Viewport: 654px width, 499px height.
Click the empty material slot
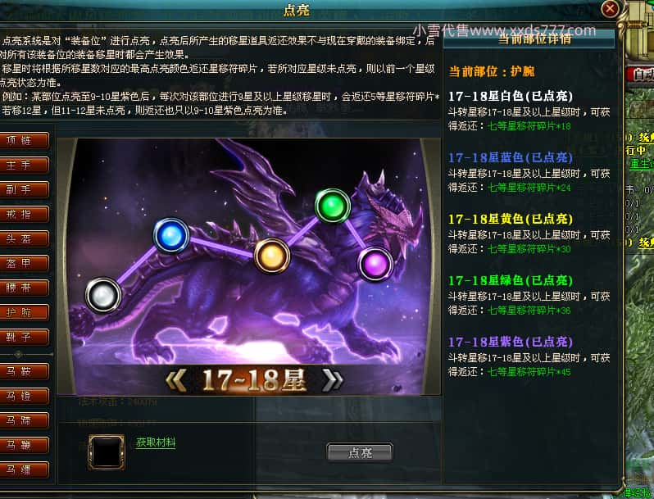[x=107, y=452]
